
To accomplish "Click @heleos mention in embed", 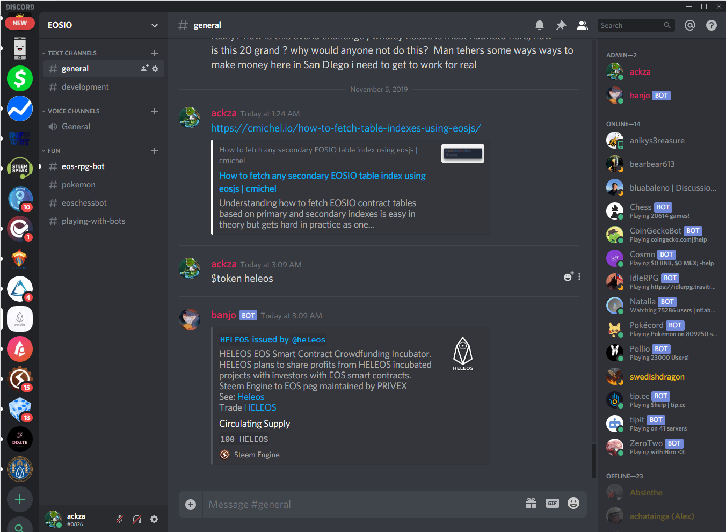I will pos(309,340).
